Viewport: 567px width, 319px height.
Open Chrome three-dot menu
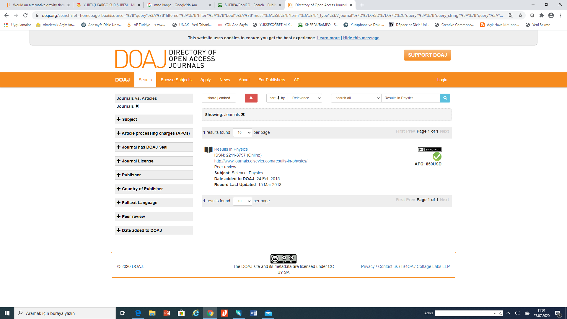[561, 15]
